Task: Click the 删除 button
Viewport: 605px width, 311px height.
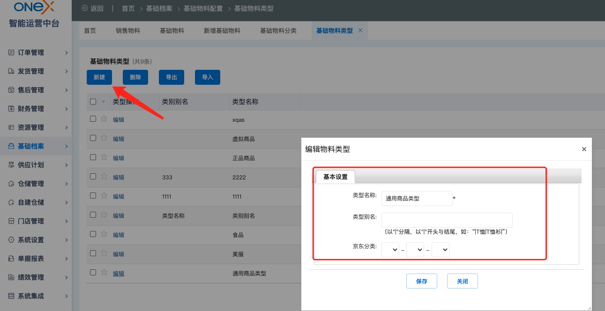Action: [135, 77]
